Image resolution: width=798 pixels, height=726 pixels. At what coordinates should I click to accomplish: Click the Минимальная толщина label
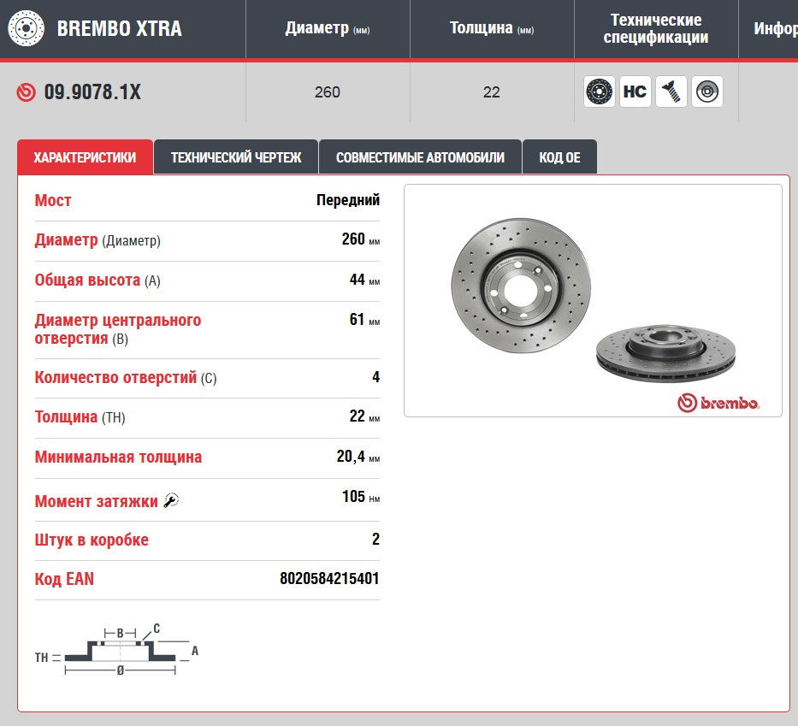point(118,457)
